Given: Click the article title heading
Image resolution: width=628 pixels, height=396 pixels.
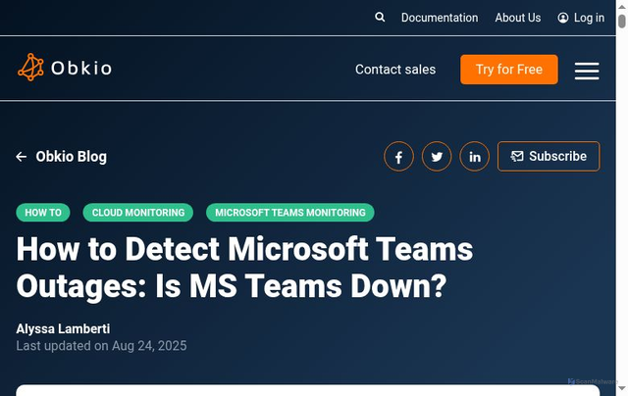Looking at the screenshot, I should (244, 268).
